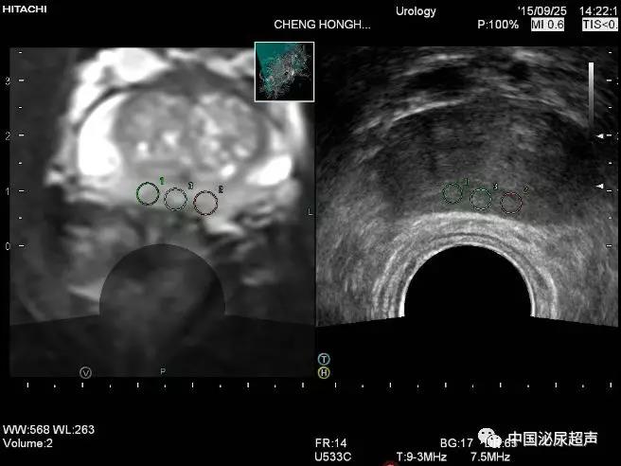Click the date '15/09/25
621x466 pixels.
tap(542, 10)
